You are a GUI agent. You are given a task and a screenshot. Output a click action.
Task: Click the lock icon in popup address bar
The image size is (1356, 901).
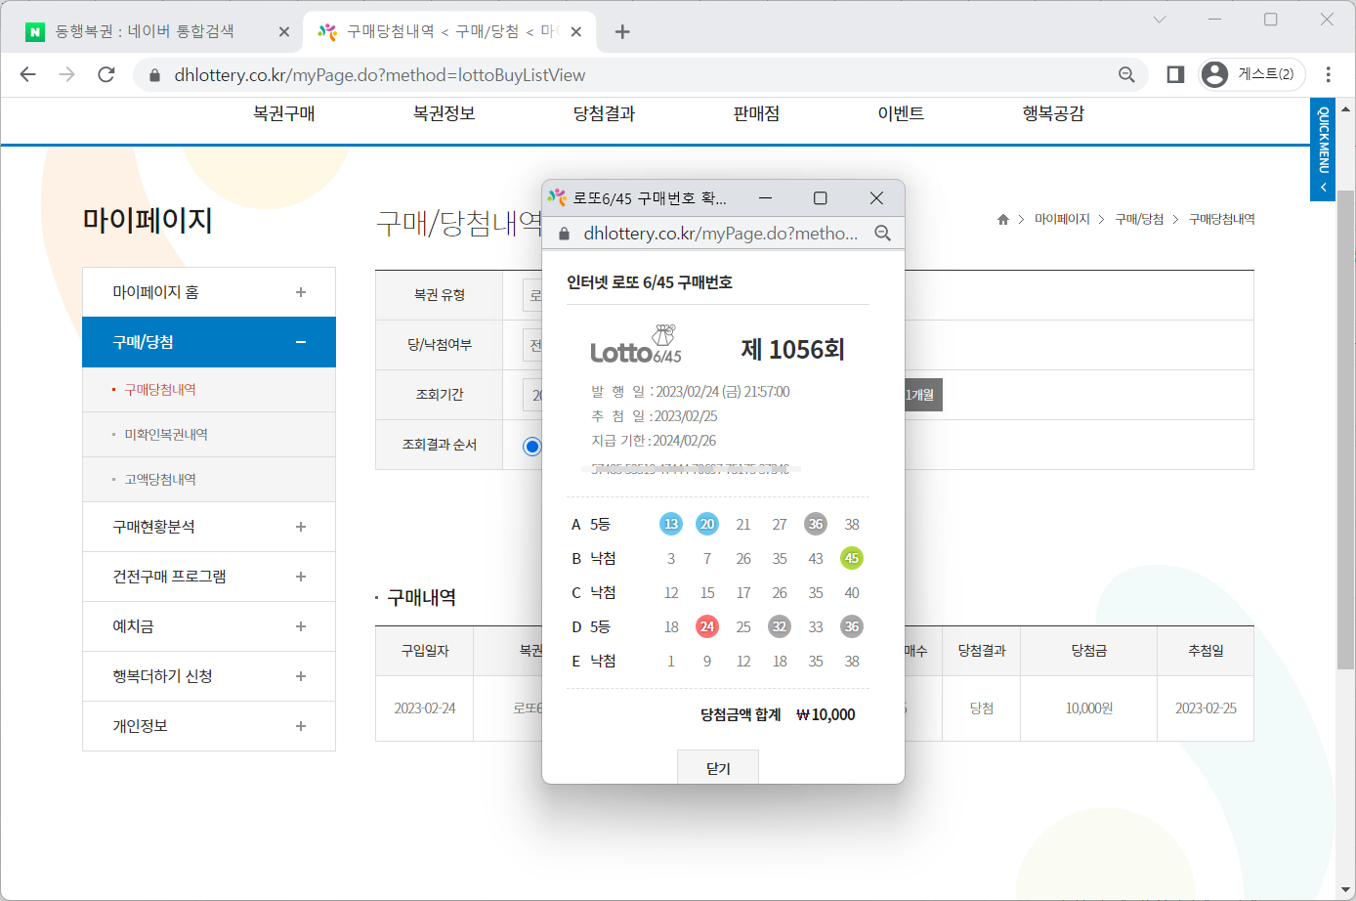coord(564,234)
